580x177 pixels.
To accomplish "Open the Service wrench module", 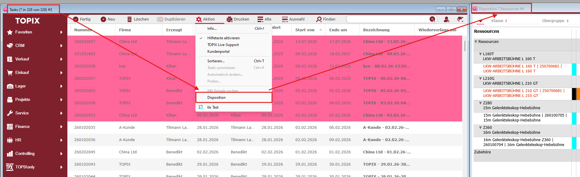I will click(x=10, y=113).
